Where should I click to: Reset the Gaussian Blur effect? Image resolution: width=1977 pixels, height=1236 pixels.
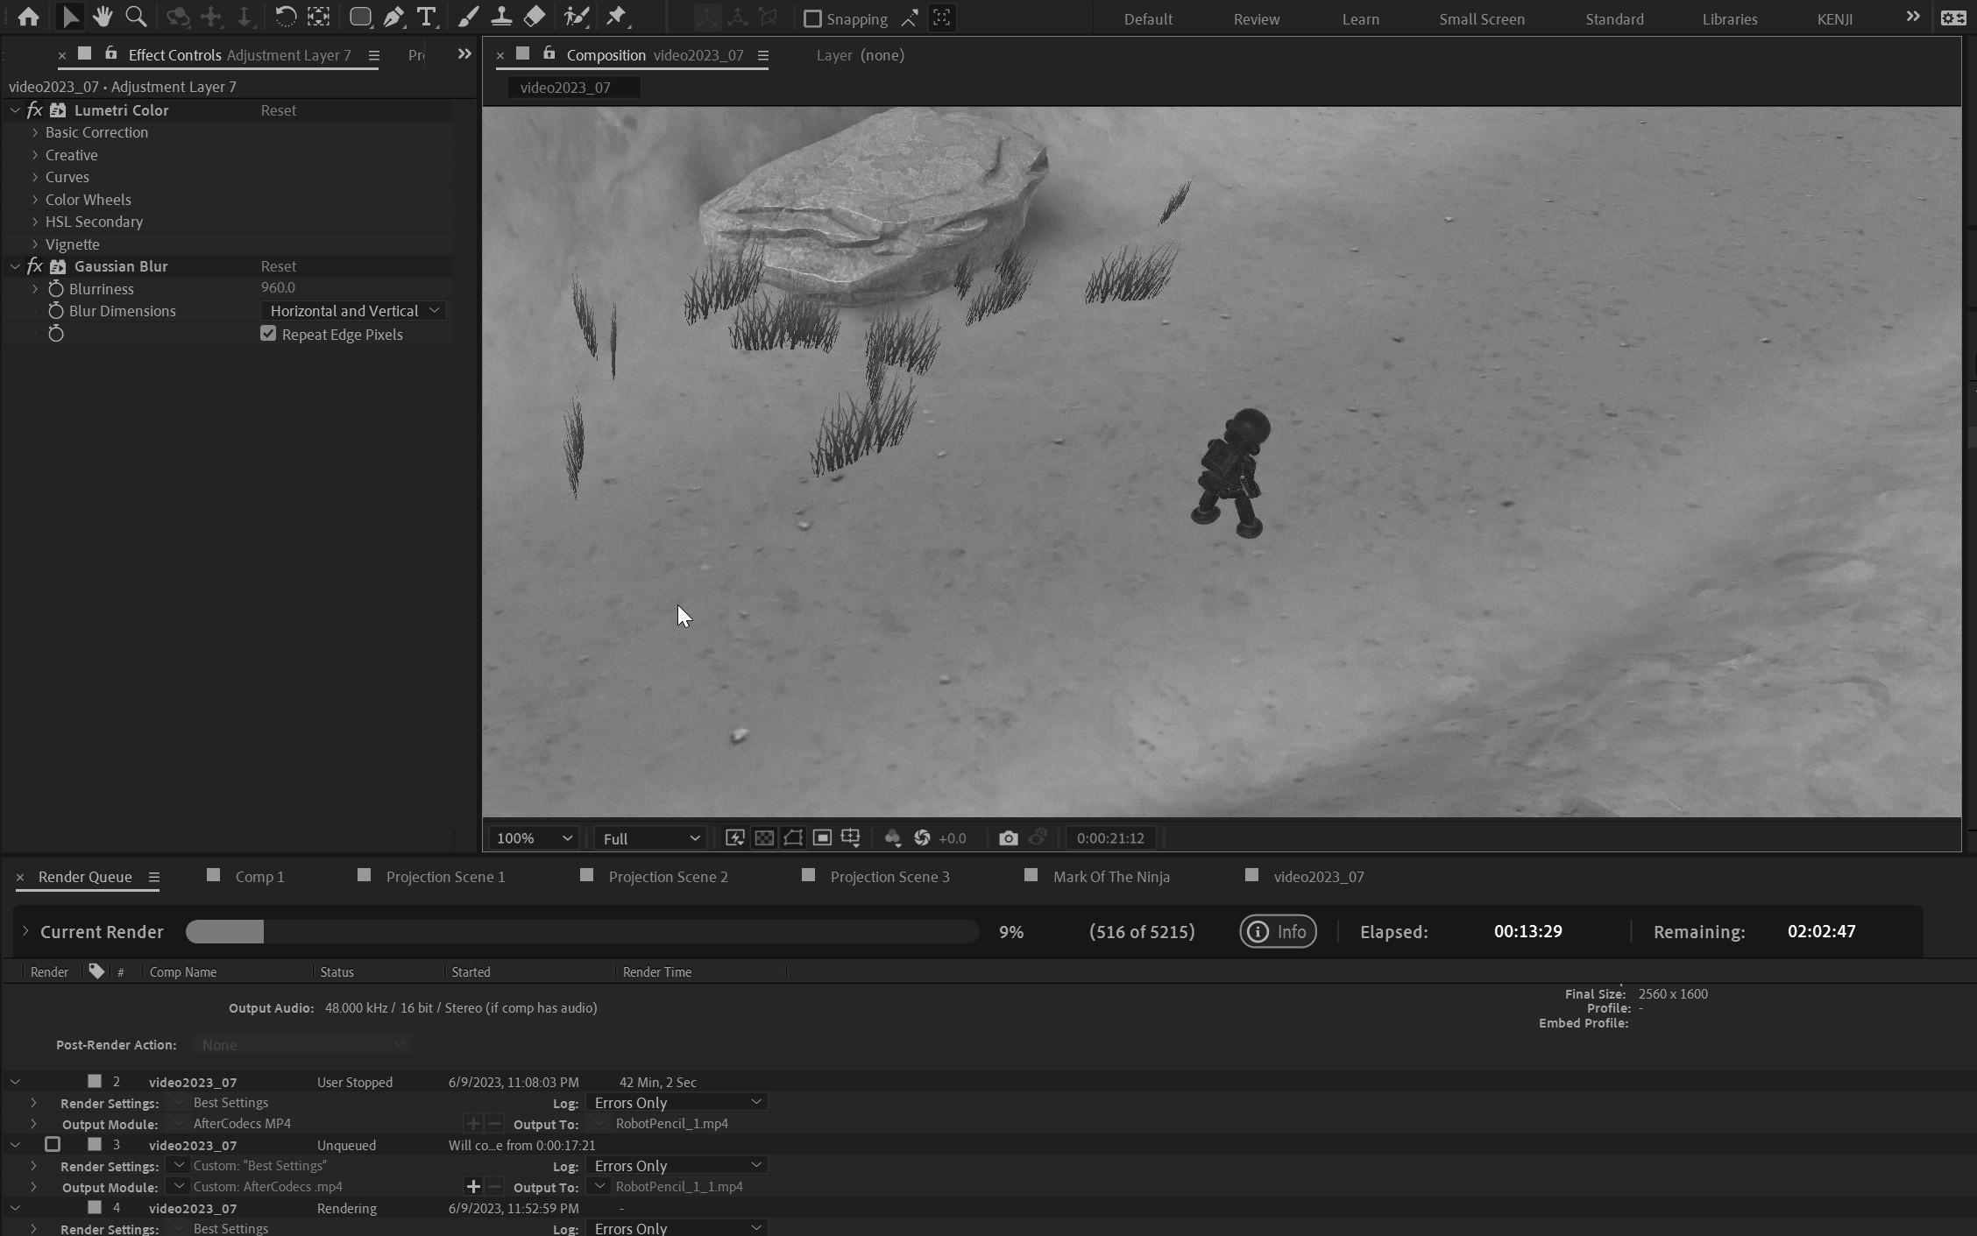(x=279, y=266)
